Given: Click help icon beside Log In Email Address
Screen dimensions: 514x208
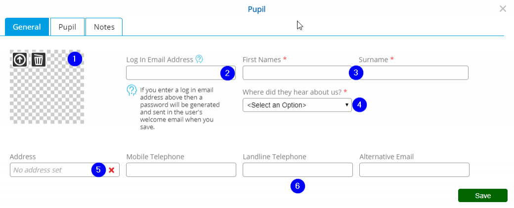Looking at the screenshot, I should click(199, 59).
